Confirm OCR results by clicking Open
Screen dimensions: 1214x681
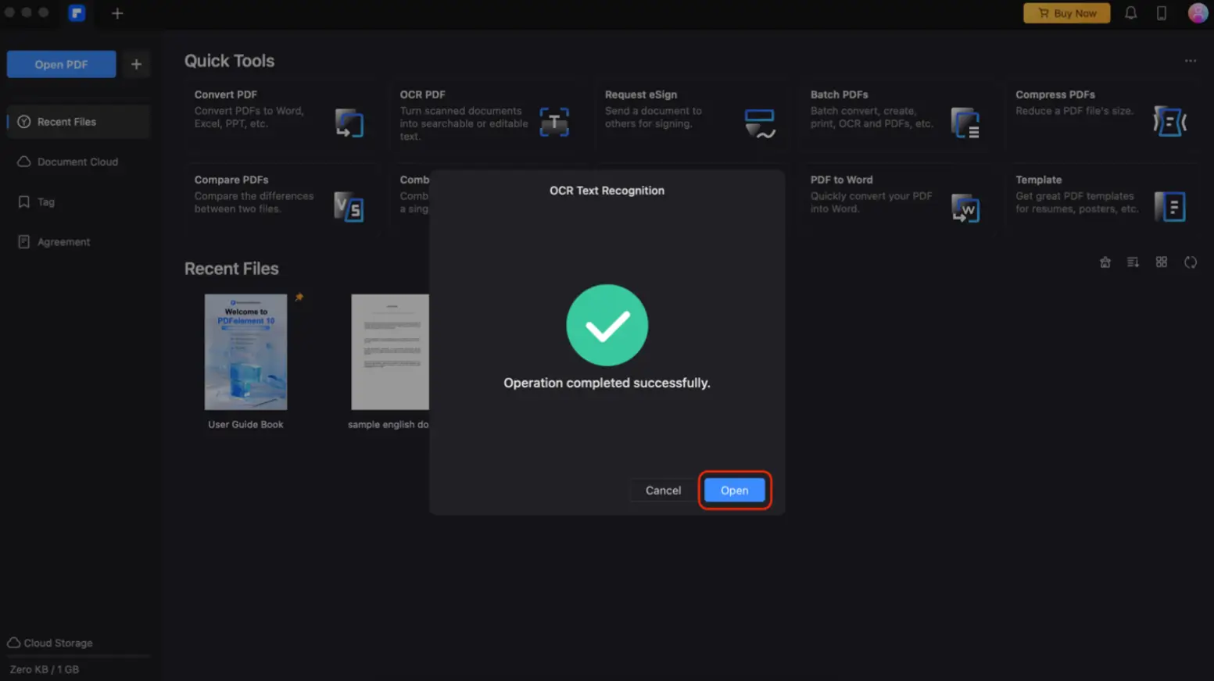[x=734, y=490]
